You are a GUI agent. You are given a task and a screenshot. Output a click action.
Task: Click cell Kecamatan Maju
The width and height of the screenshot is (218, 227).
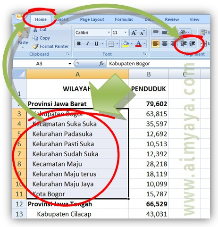[77, 164]
